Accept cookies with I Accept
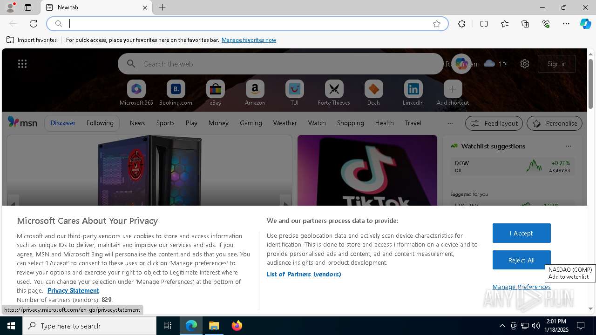596x335 pixels. pyautogui.click(x=521, y=233)
